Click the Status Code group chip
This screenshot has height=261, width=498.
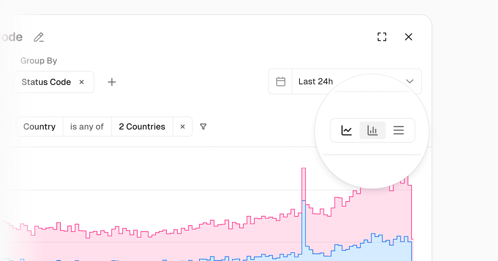[46, 82]
